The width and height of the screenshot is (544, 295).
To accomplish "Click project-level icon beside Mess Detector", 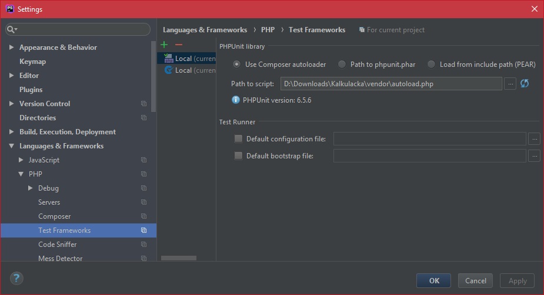I will coord(143,258).
